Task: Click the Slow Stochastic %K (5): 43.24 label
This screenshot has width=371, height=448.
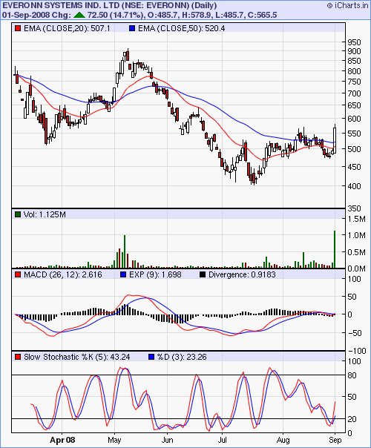Action: (76, 357)
